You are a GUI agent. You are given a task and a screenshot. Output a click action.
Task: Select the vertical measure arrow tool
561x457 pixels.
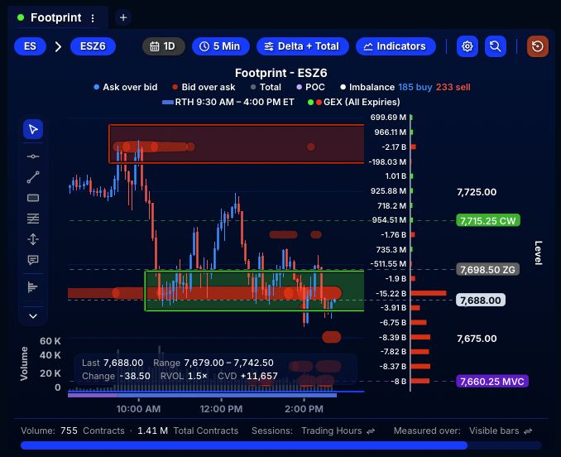[x=33, y=239]
